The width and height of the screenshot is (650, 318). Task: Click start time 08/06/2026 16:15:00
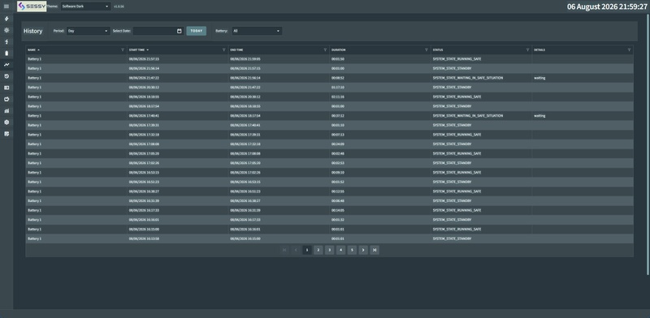click(x=144, y=230)
